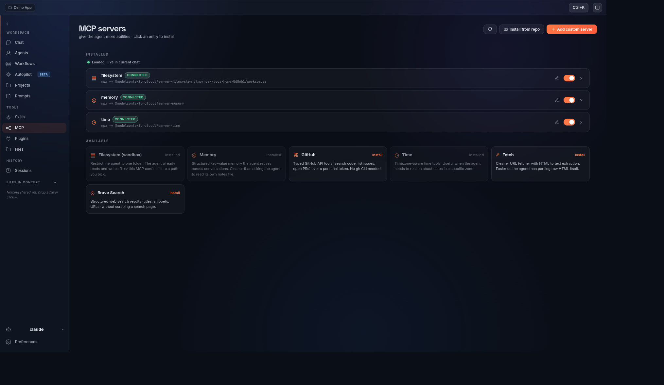This screenshot has width=664, height=385.
Task: Remove the time server with its X
Action: point(581,123)
